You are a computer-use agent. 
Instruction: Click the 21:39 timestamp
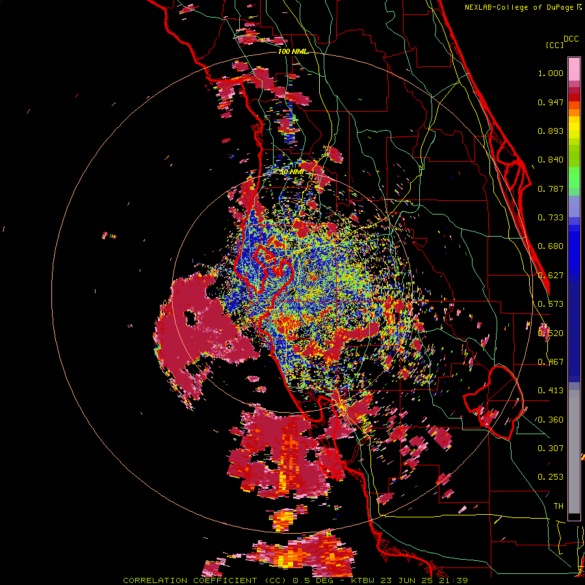(x=452, y=580)
